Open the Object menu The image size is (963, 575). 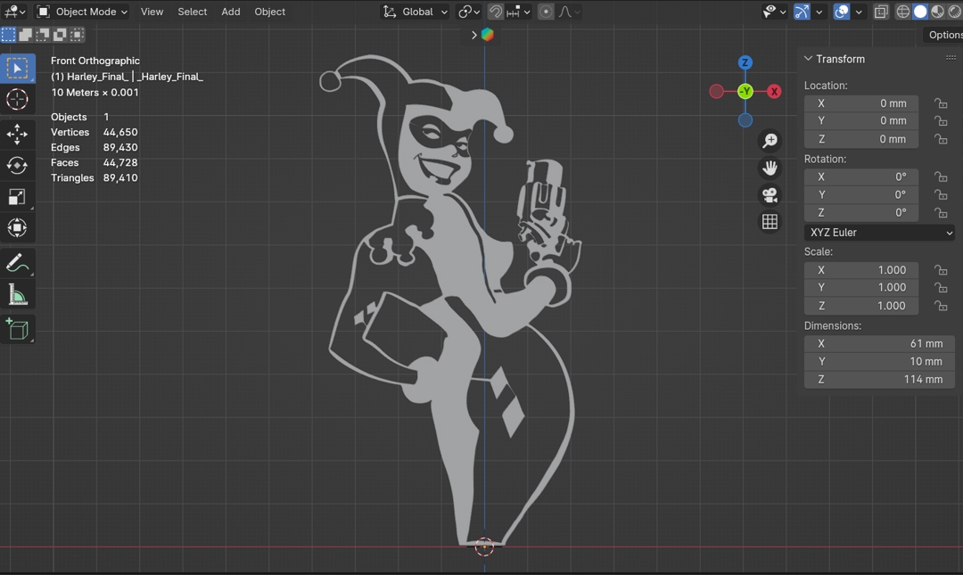click(x=269, y=12)
